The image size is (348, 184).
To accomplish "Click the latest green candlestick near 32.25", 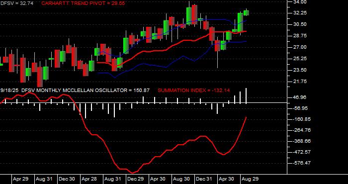I will click(x=246, y=13).
